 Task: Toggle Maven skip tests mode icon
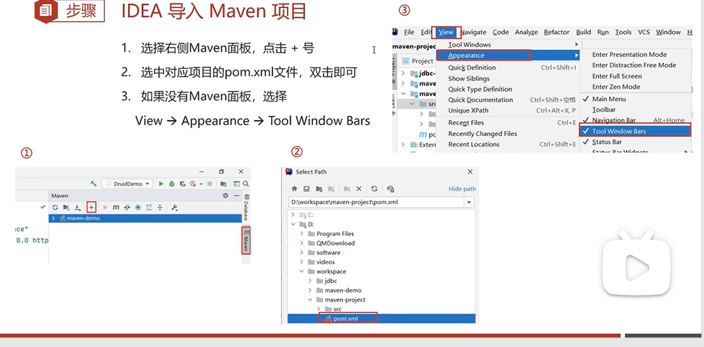(138, 208)
